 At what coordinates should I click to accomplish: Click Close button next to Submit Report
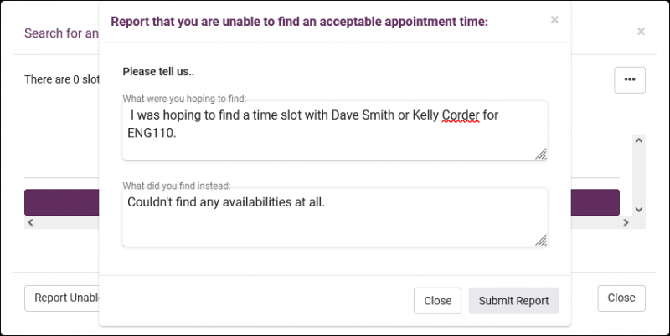[x=437, y=301]
